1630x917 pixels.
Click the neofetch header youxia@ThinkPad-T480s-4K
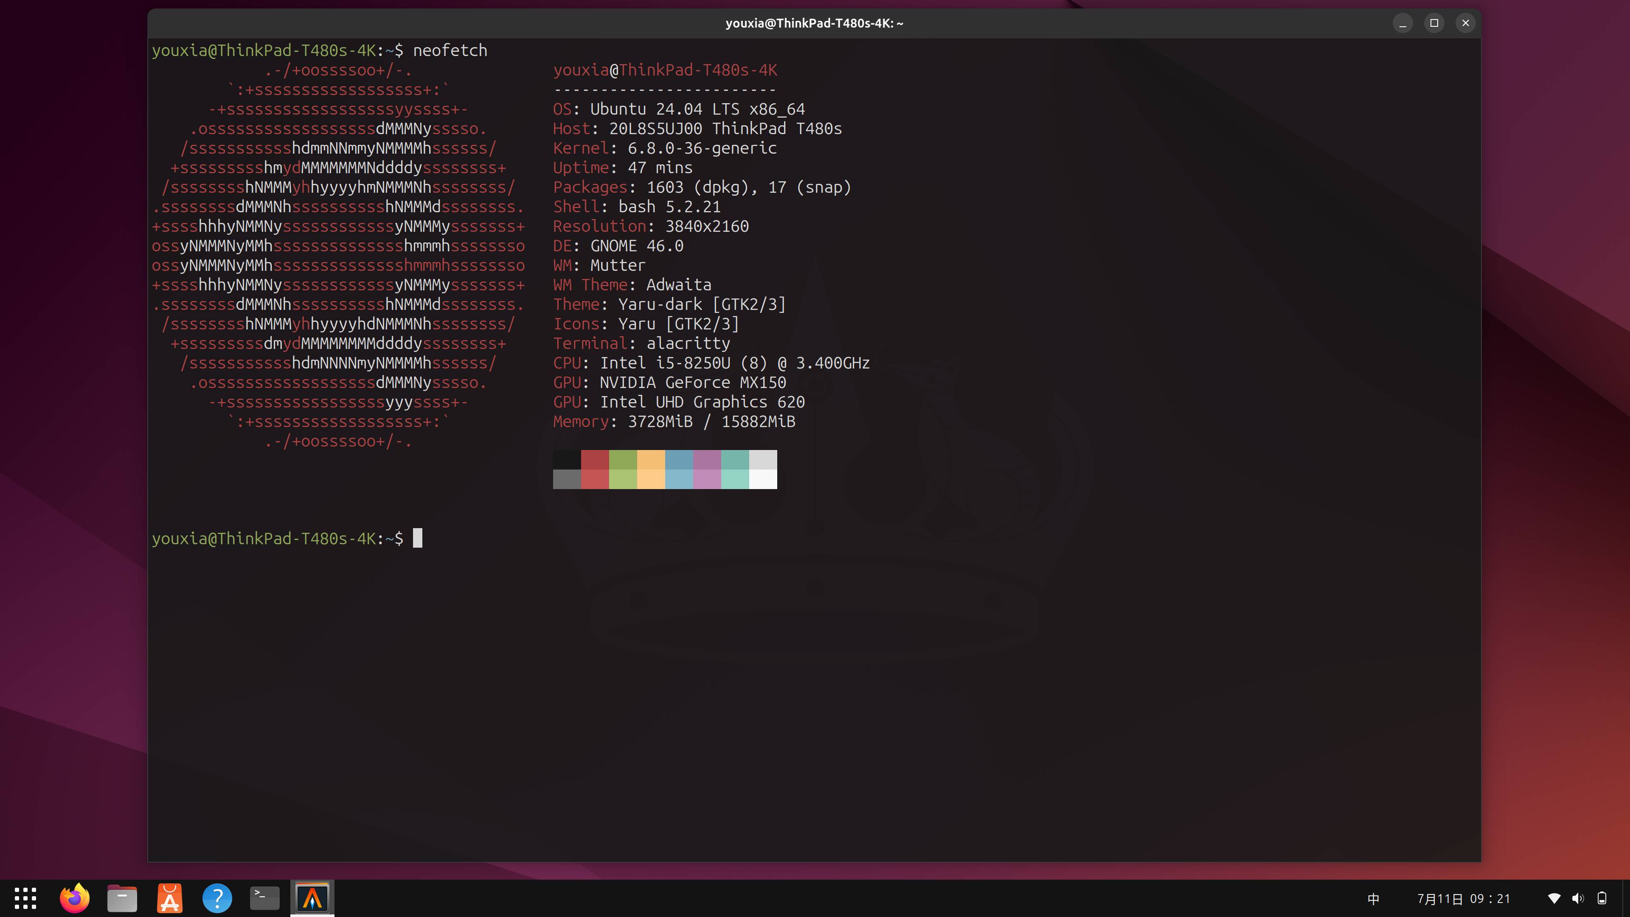(665, 70)
